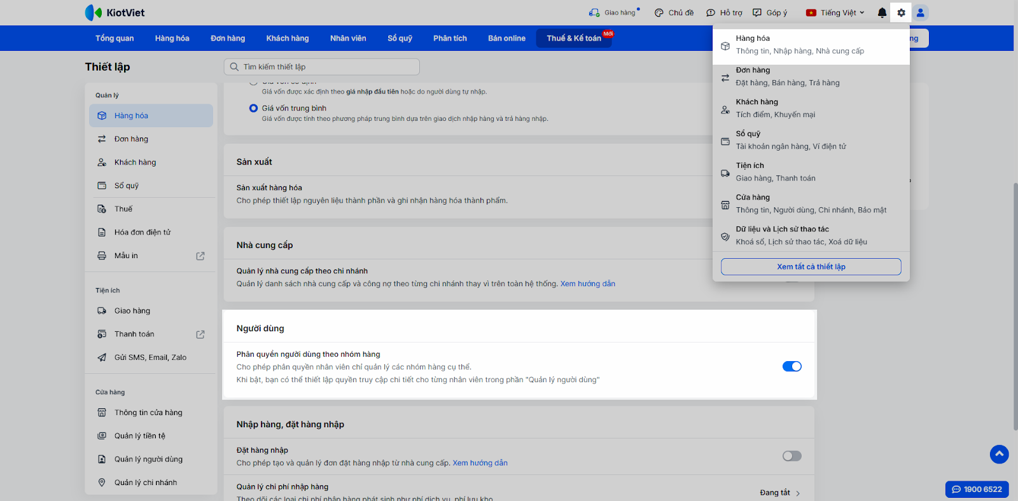Click the Quản lý nhà cung cấp theo chi nhánh label

click(x=302, y=271)
